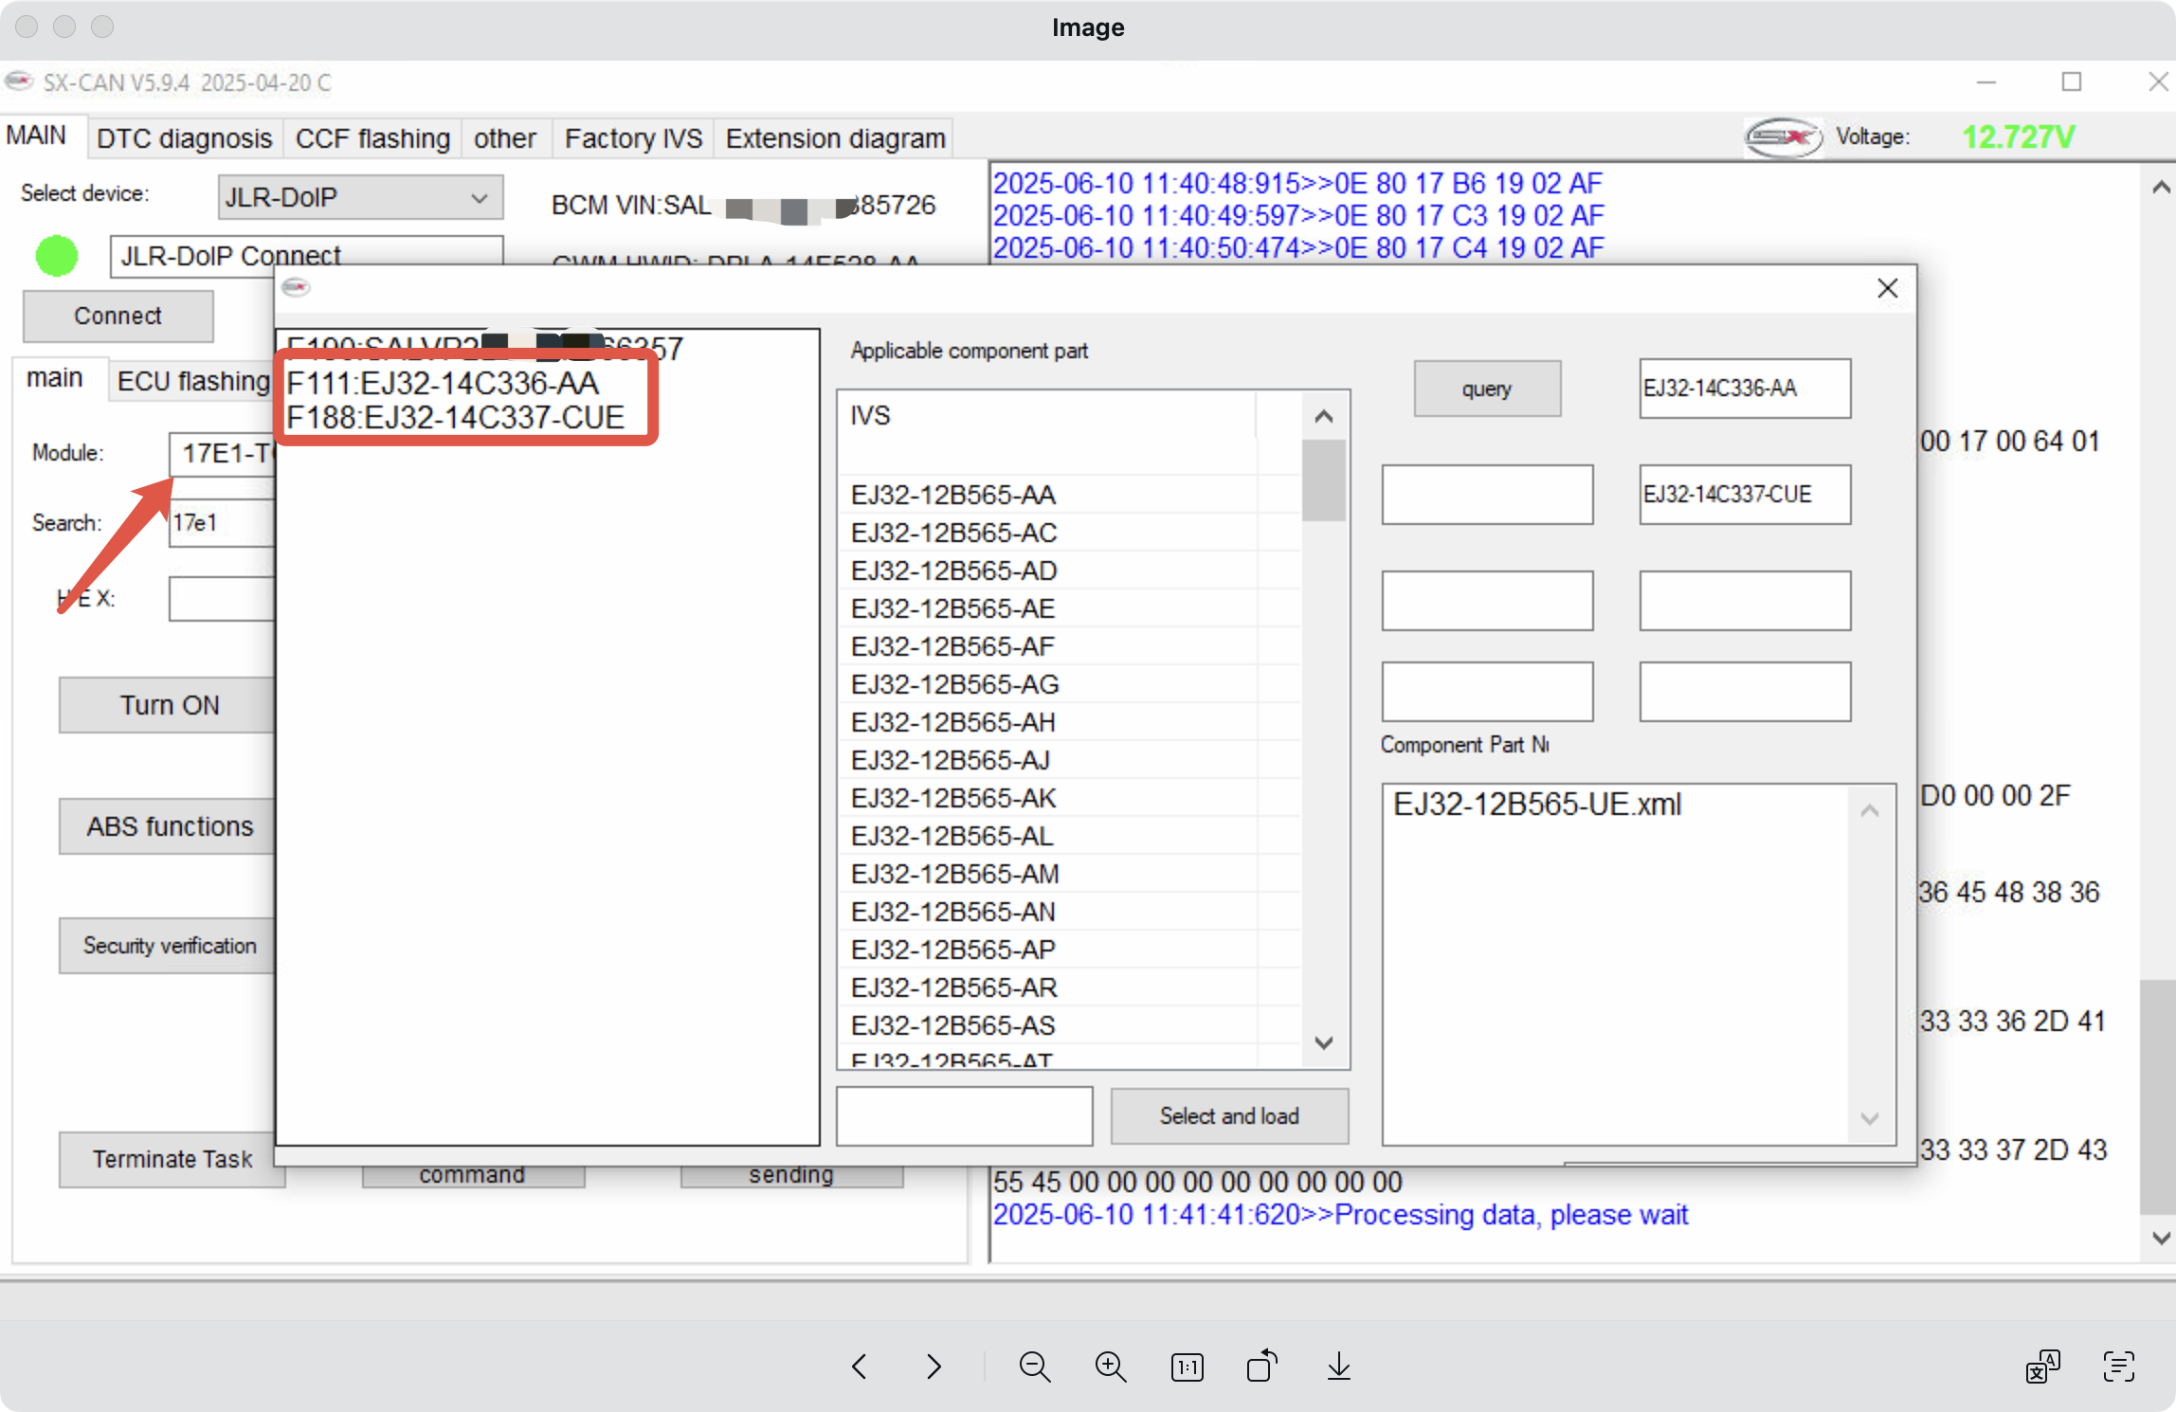Screen dimensions: 2176x1412
Task: Translate text in the image
Action: click(2043, 1366)
